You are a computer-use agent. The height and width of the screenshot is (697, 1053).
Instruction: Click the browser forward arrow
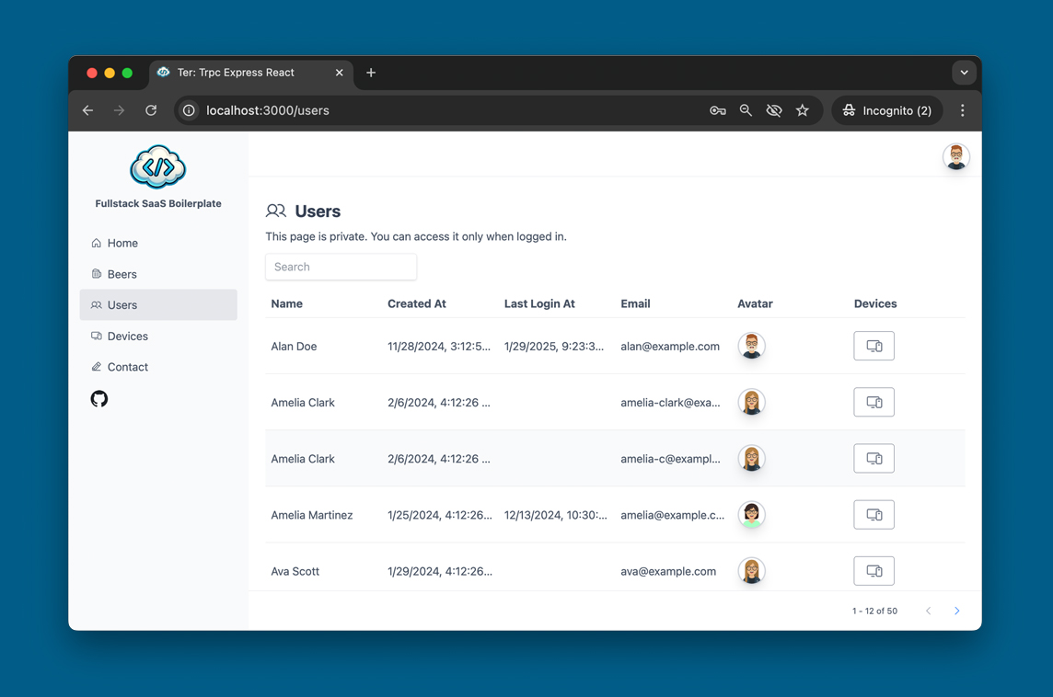119,110
